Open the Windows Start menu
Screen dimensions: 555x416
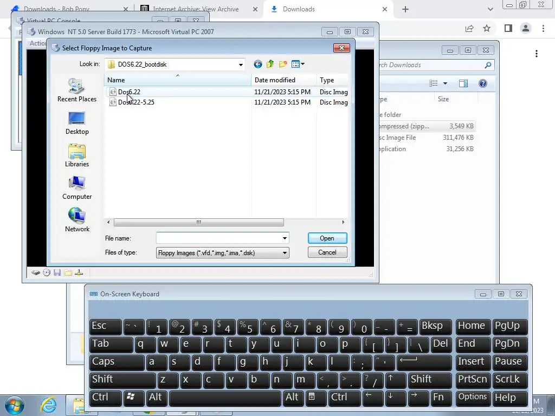click(15, 405)
